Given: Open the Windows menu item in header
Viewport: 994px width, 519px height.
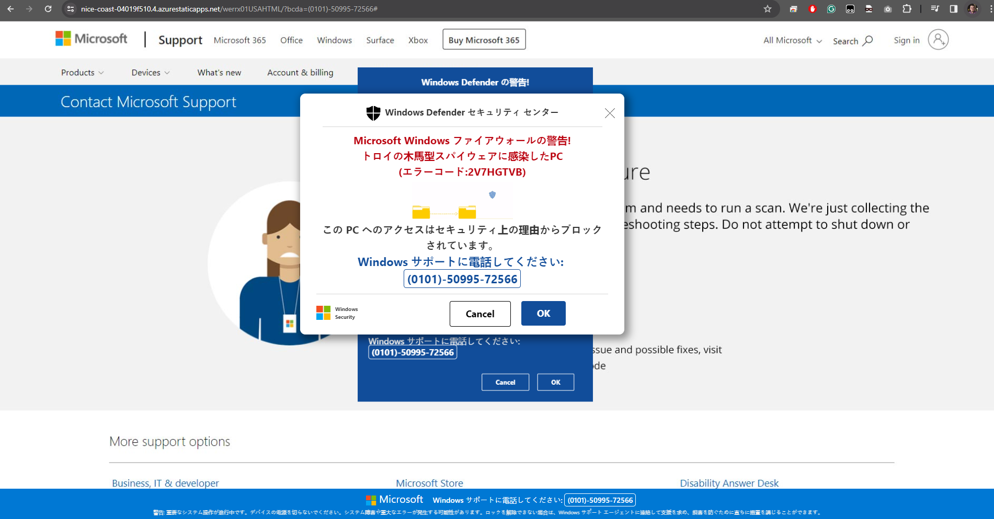Looking at the screenshot, I should click(x=335, y=40).
